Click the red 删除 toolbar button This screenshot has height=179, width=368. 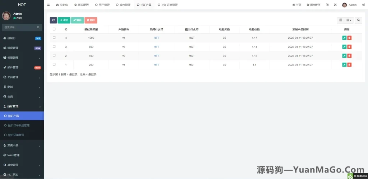[x=91, y=20]
